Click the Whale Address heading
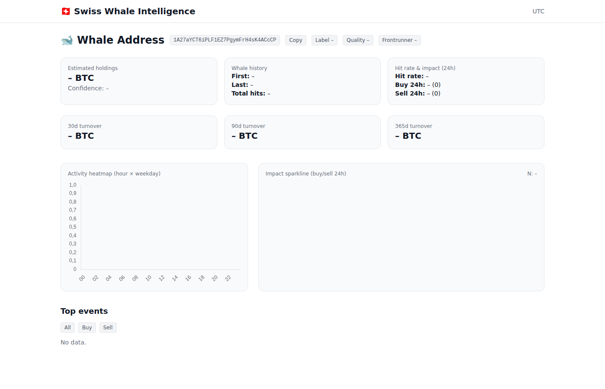This screenshot has height=389, width=605. coord(120,40)
